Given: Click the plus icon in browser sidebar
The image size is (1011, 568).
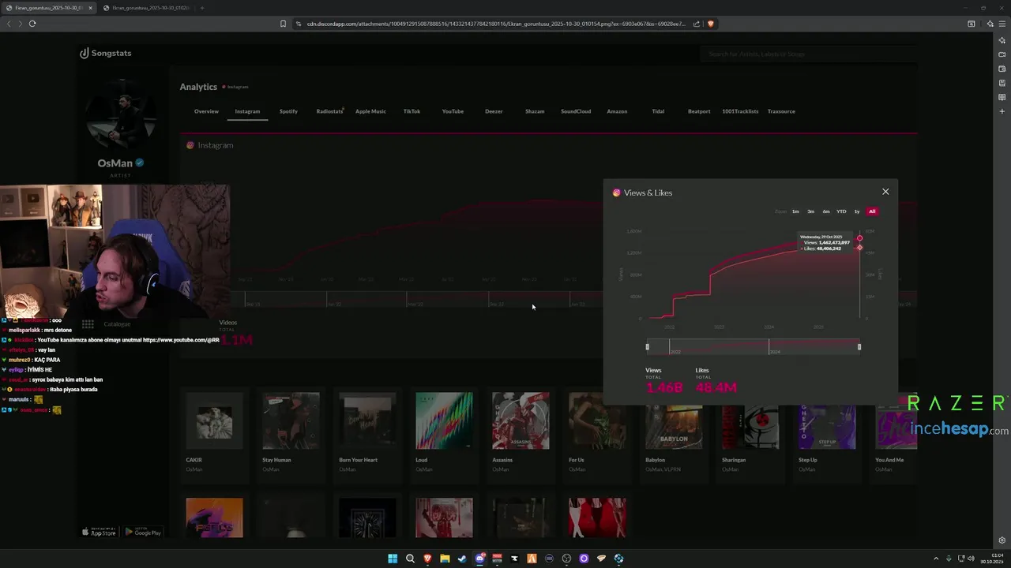Looking at the screenshot, I should coord(1002,111).
